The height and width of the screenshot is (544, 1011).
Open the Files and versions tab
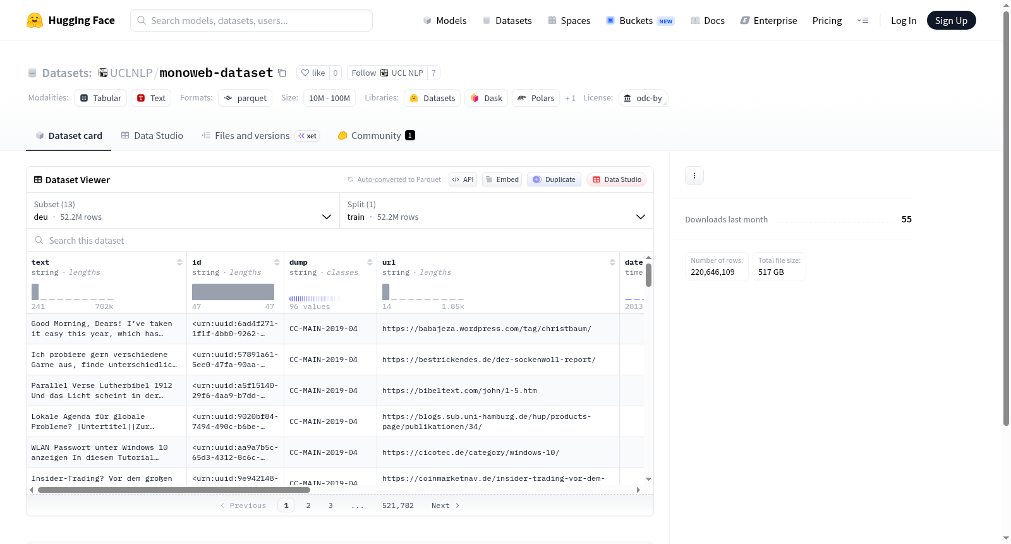coord(260,136)
